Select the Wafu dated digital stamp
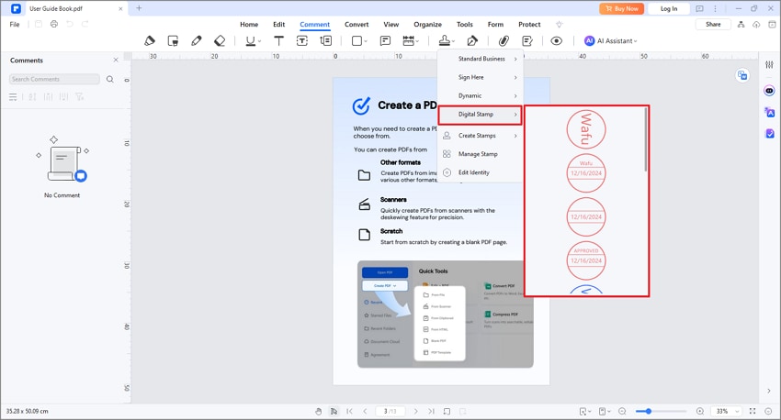The width and height of the screenshot is (781, 420). 586,173
